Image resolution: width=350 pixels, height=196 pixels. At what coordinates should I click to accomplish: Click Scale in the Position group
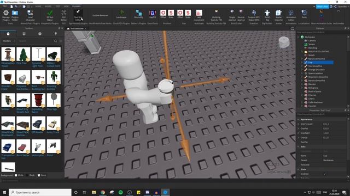[x=171, y=14]
